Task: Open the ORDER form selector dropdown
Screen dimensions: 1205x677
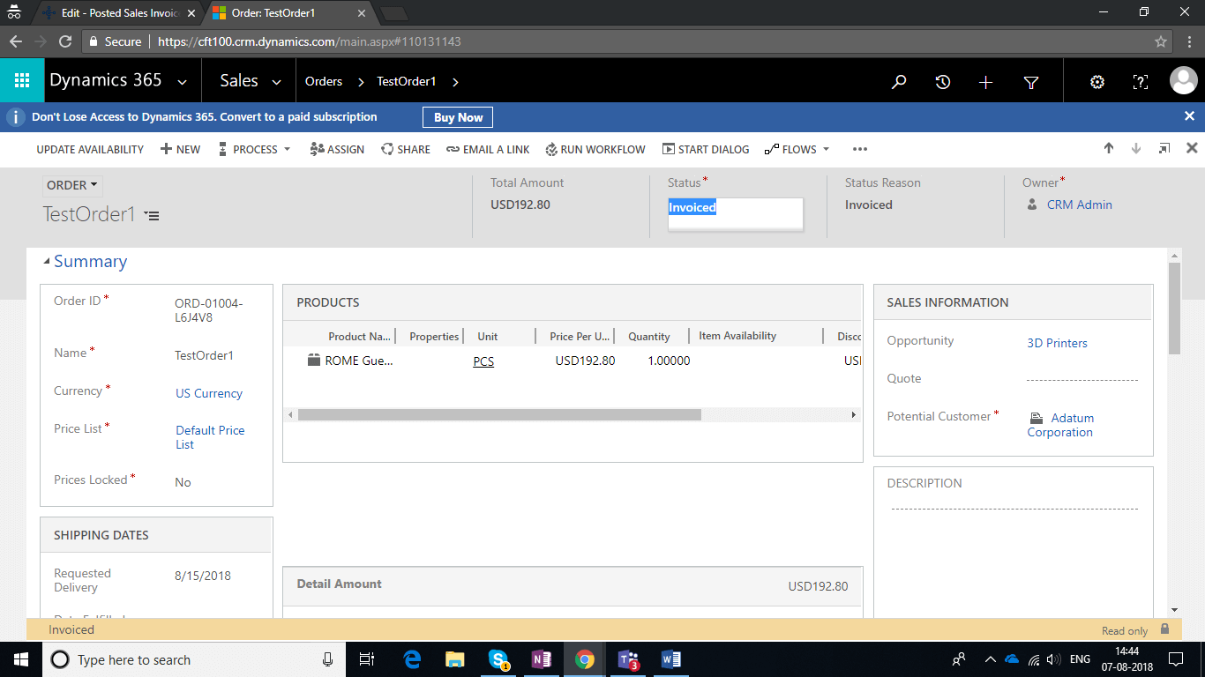Action: pos(72,185)
